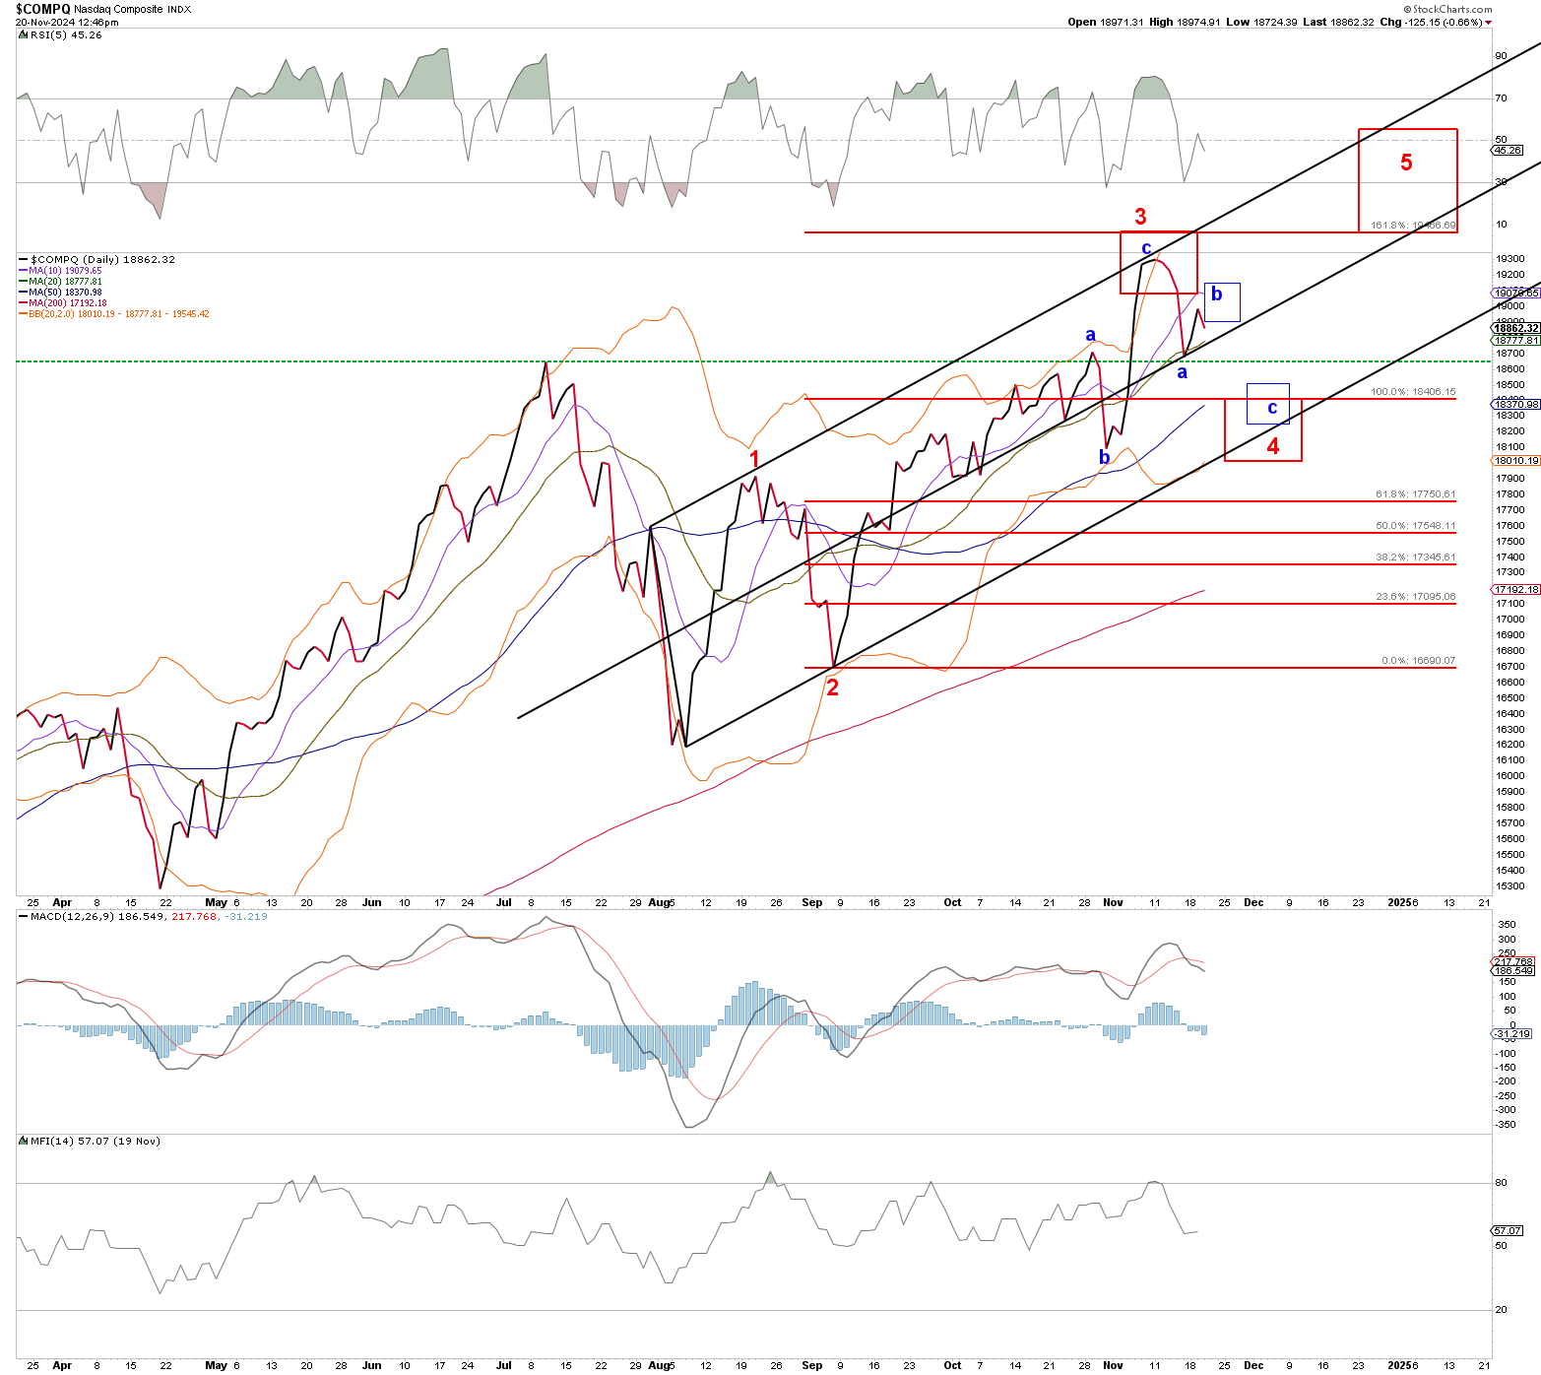
Task: Click the '161.8%: 19466.69' Fibonacci label
Action: [x=1413, y=226]
